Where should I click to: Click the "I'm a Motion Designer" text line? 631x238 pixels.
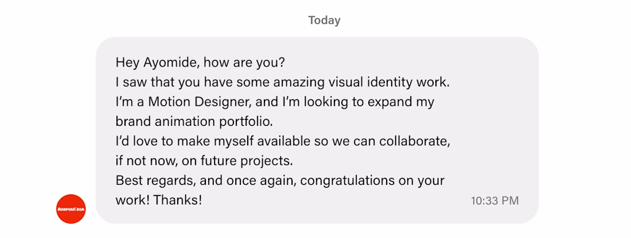click(274, 102)
